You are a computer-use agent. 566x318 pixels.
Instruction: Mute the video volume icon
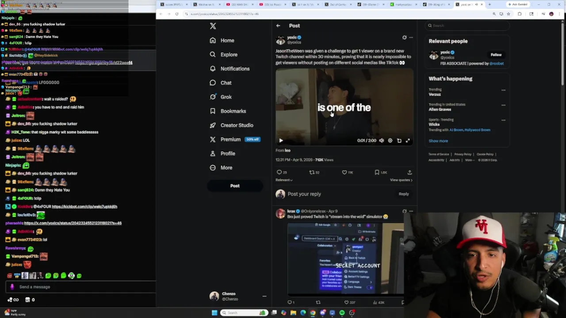point(382,140)
